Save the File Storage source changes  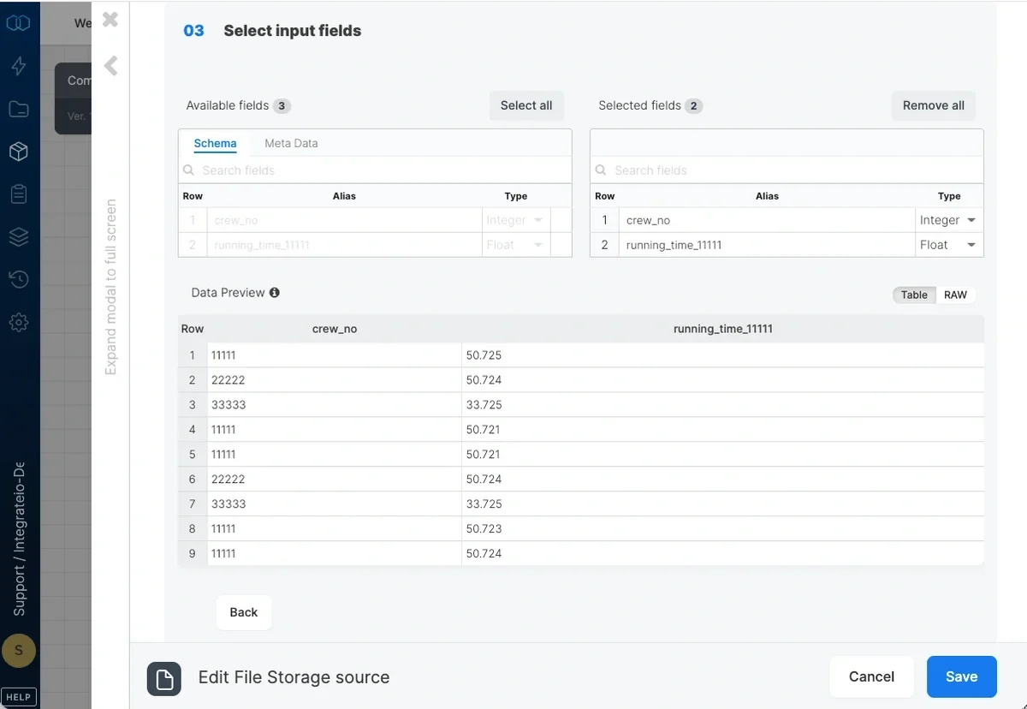[x=961, y=676]
